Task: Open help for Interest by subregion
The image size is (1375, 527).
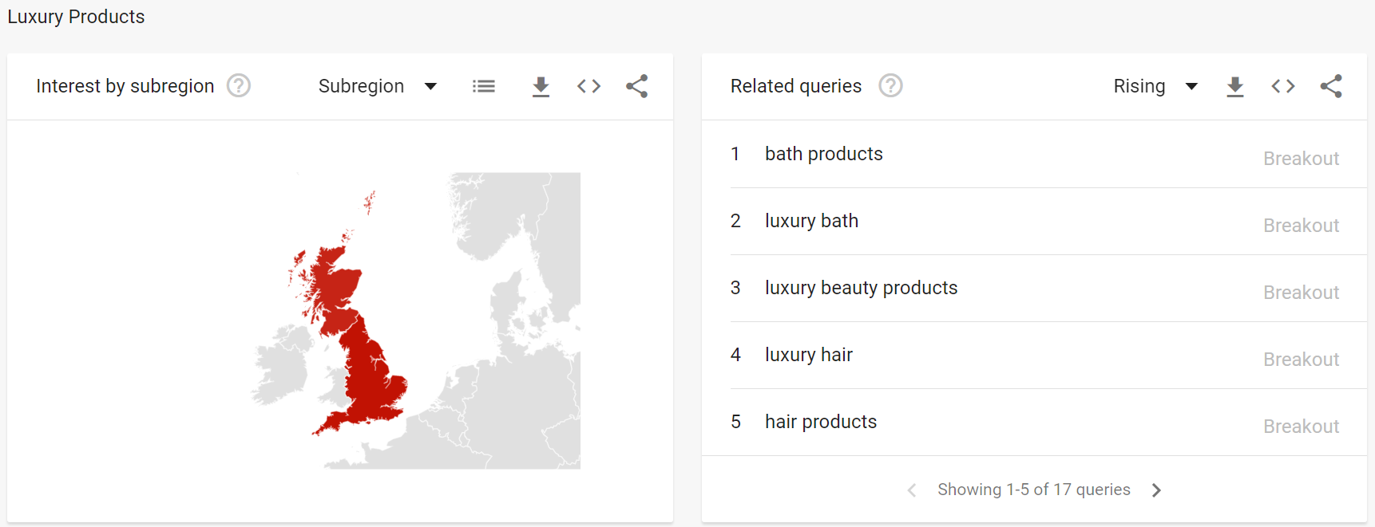Action: [x=239, y=85]
